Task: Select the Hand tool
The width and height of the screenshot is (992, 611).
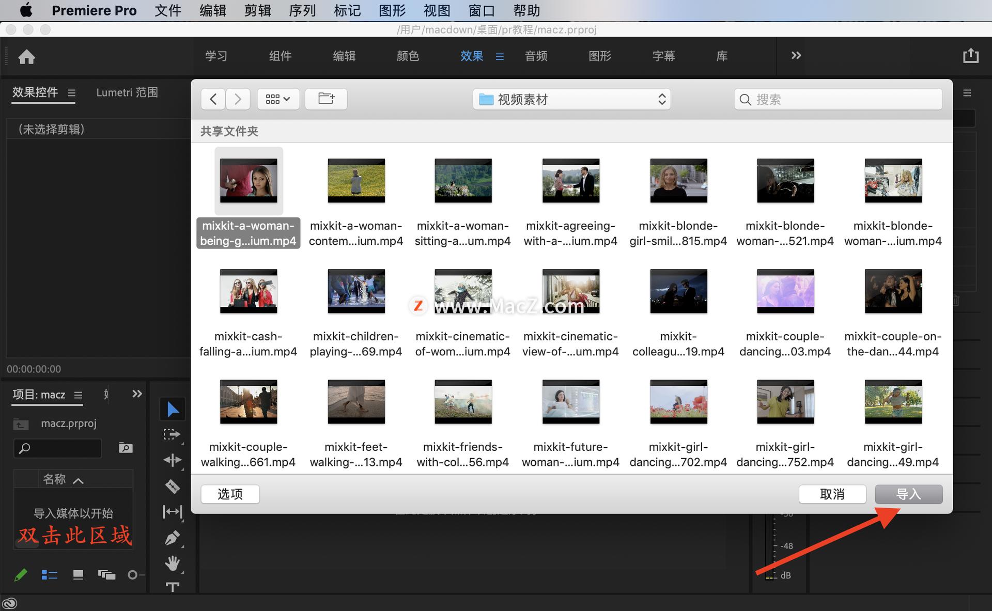Action: 172,563
